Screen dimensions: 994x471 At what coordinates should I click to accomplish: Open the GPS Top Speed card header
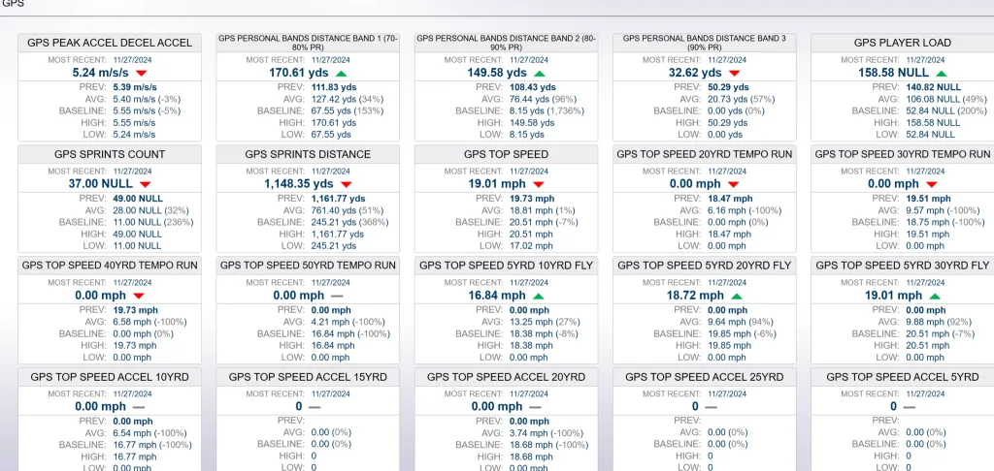(x=506, y=154)
